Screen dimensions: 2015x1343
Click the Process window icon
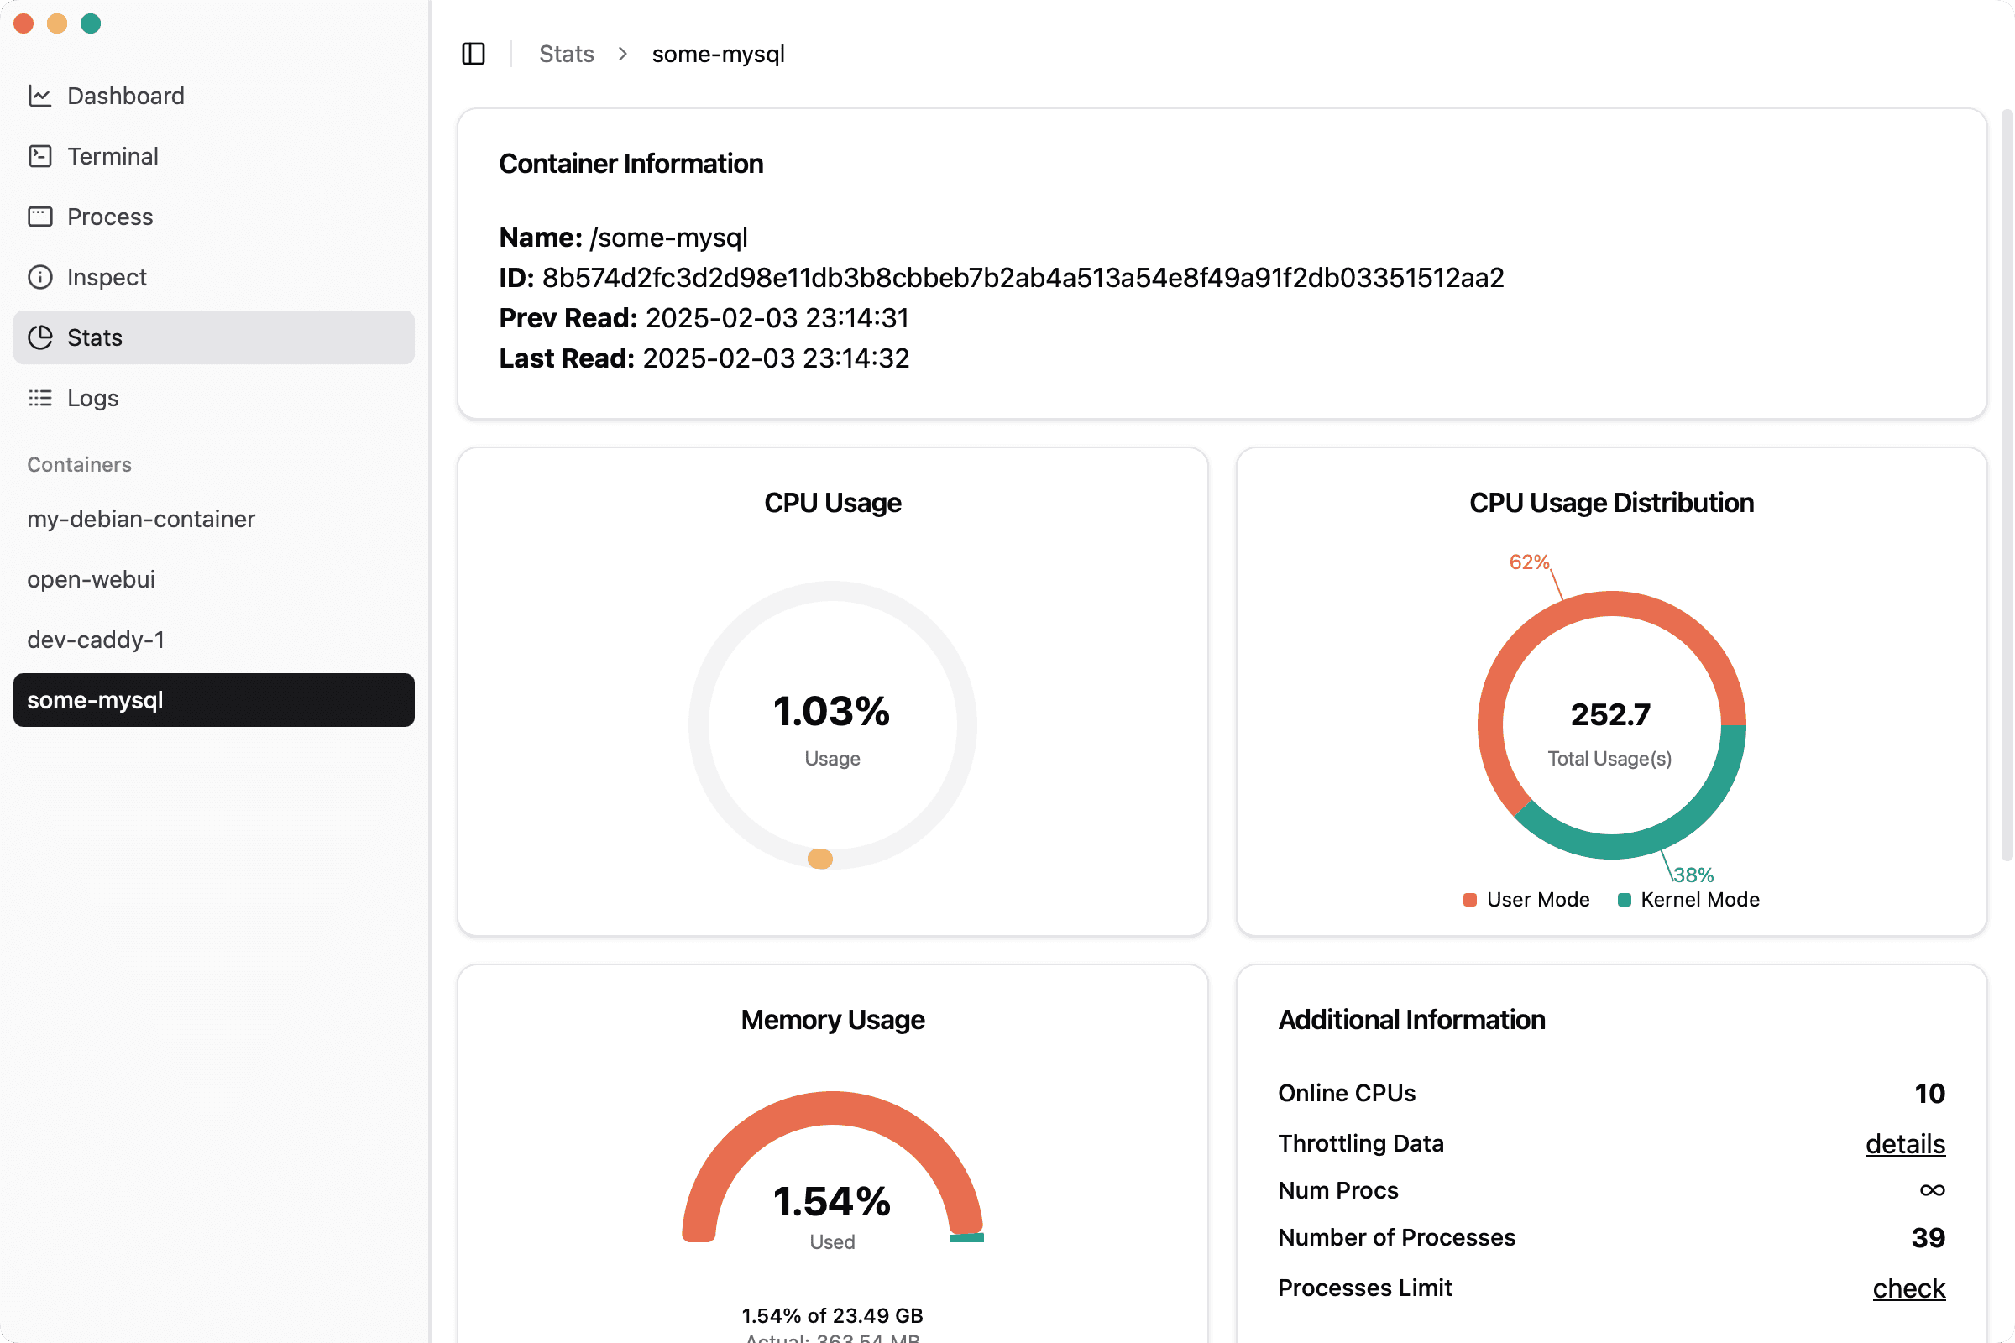tap(39, 217)
